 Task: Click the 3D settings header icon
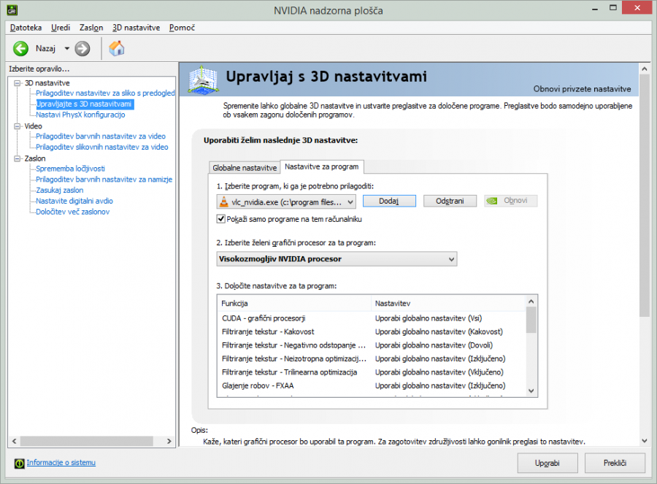point(204,80)
